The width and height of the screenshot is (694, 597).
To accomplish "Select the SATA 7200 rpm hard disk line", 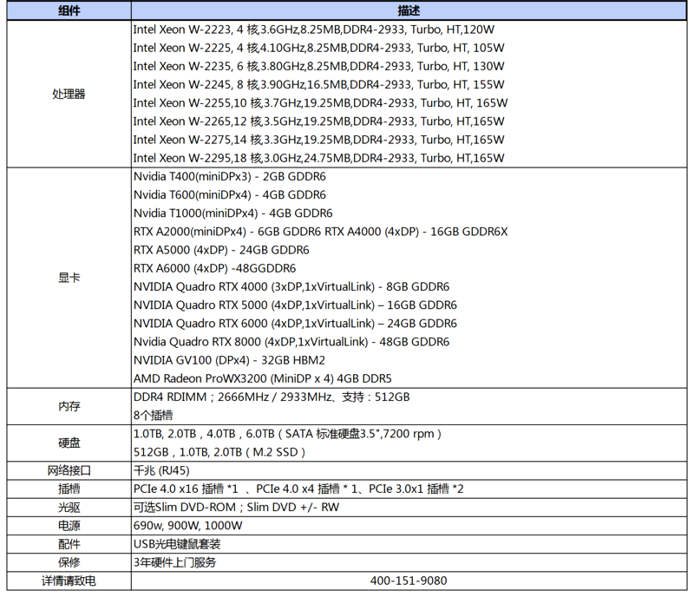I will 288,434.
